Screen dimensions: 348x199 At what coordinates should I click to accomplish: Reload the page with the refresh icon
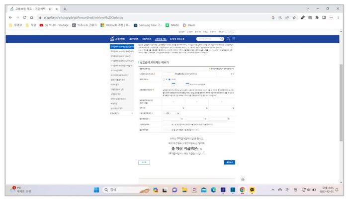click(x=24, y=17)
